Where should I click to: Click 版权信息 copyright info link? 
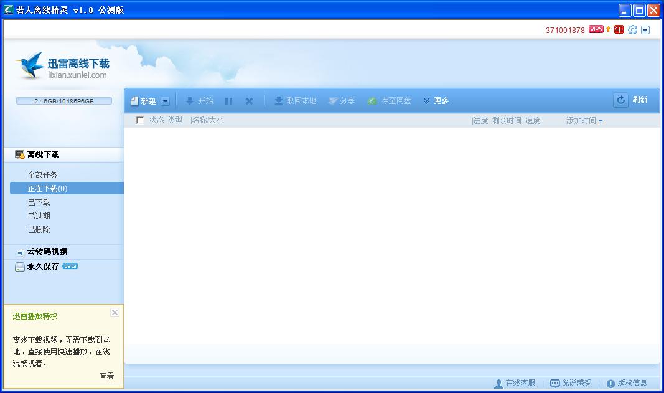coord(627,383)
